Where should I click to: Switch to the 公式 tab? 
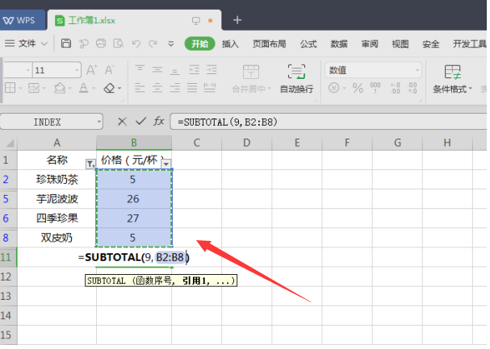point(308,44)
